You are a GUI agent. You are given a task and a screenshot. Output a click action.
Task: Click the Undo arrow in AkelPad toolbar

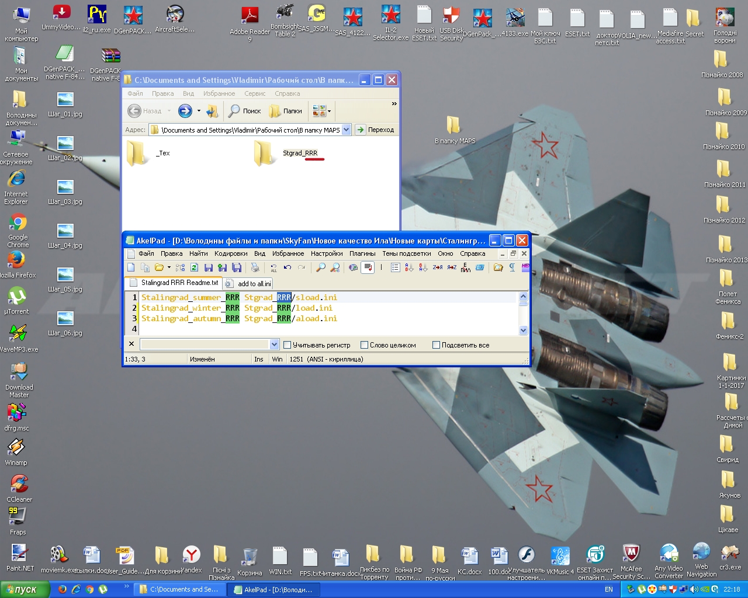coord(288,267)
